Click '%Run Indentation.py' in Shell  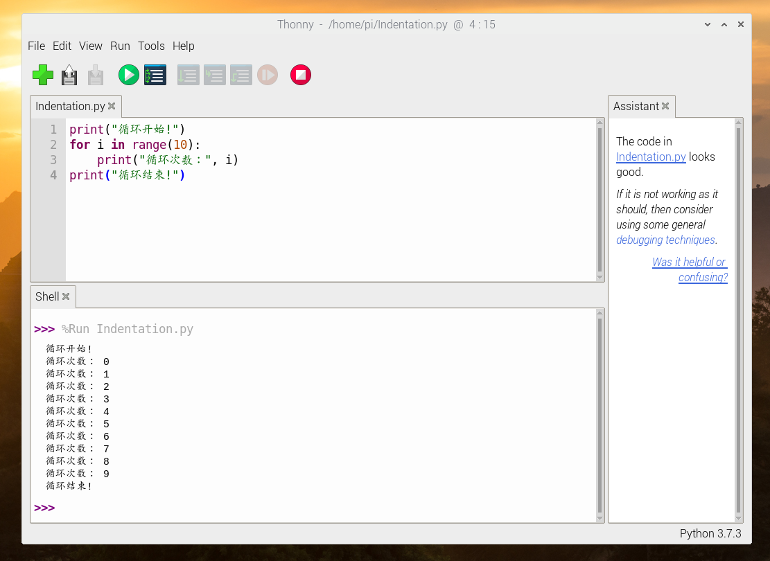click(x=128, y=329)
